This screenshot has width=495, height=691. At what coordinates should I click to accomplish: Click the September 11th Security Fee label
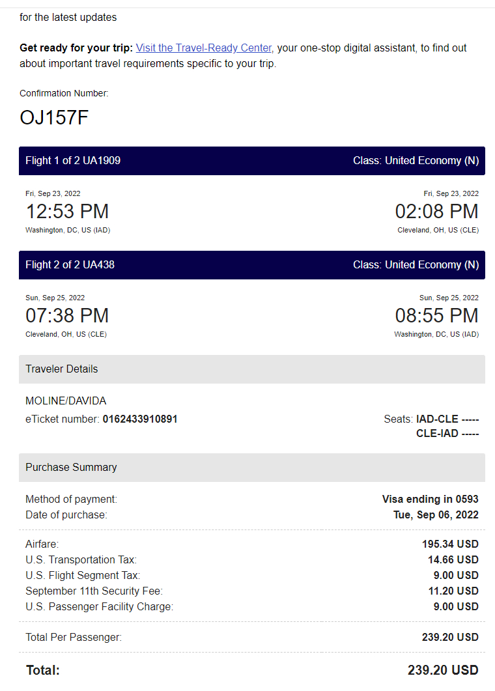[94, 591]
